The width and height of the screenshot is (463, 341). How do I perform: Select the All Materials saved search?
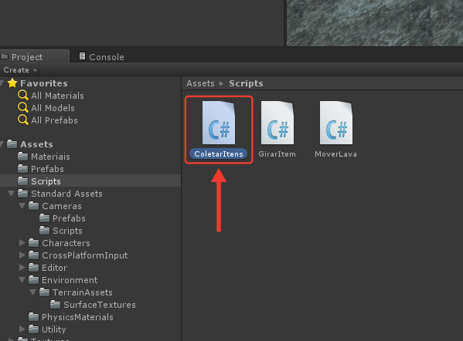(x=57, y=96)
